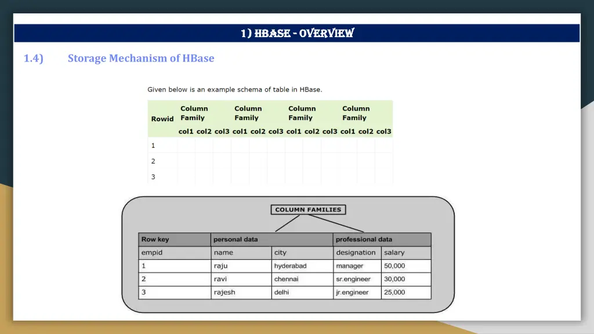Click the 'empid' cell

[174, 253]
